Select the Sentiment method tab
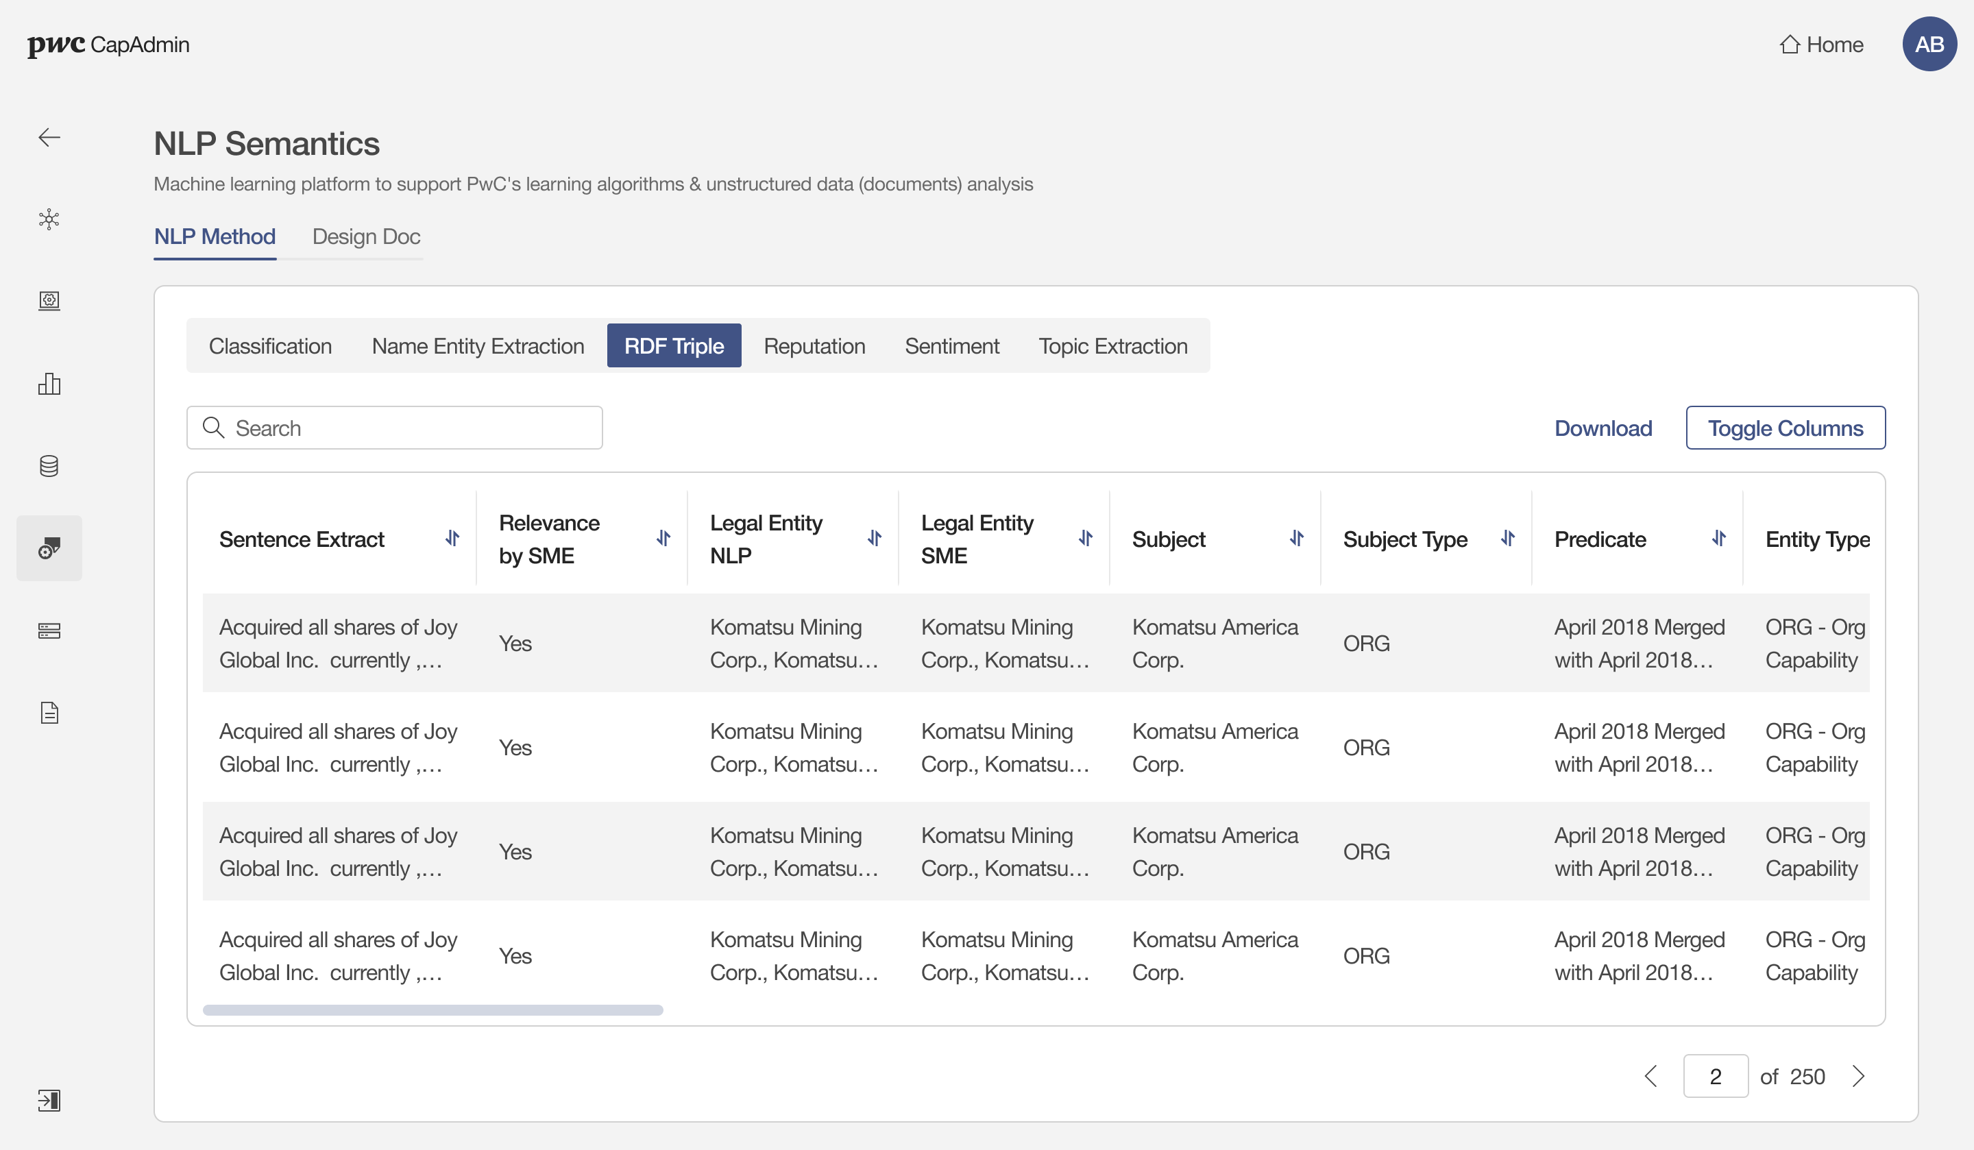Screen dimensions: 1974x1150 coord(951,345)
